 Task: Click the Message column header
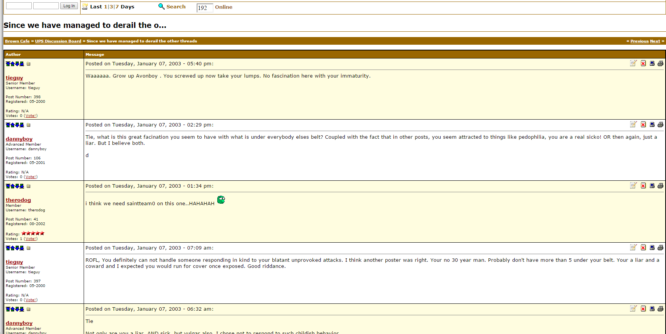[x=95, y=55]
